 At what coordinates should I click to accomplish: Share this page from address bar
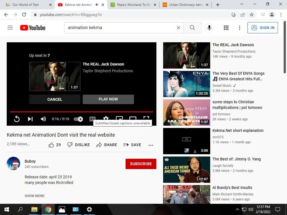pos(243,15)
